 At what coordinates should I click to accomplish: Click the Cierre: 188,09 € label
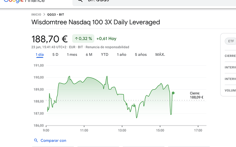(197, 95)
